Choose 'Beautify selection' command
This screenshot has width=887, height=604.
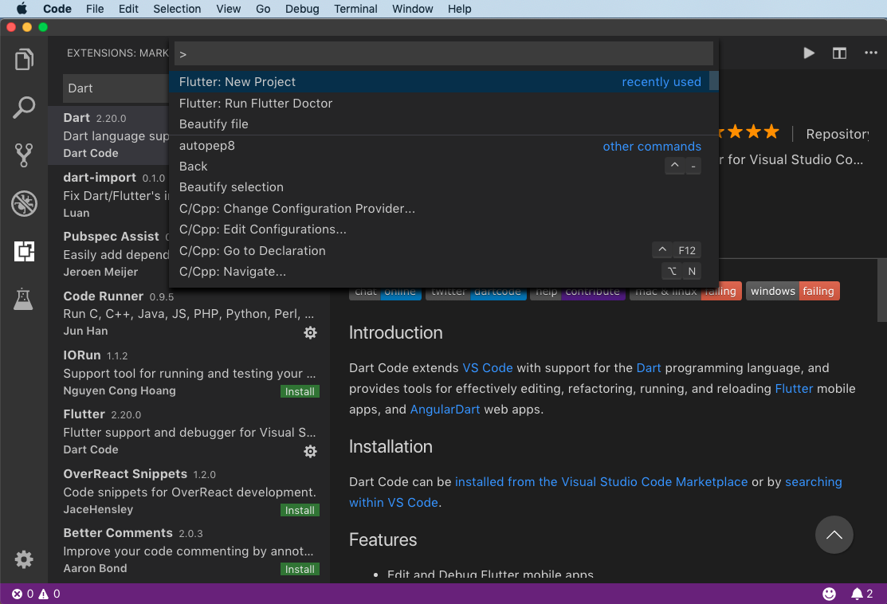439,187
